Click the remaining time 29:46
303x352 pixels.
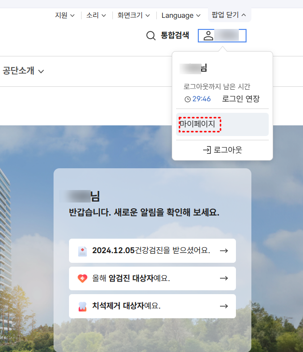[x=202, y=99]
